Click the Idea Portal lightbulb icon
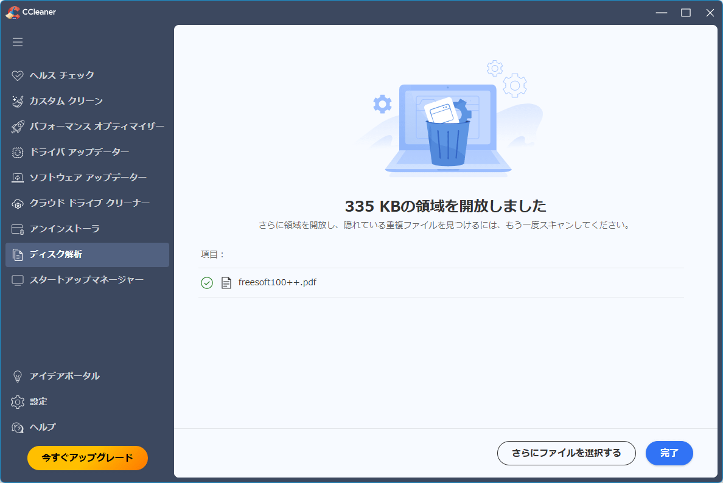Image resolution: width=723 pixels, height=483 pixels. coord(18,377)
